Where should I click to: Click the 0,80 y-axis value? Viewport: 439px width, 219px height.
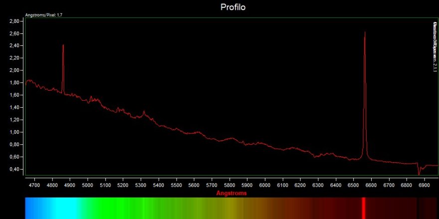(x=14, y=145)
